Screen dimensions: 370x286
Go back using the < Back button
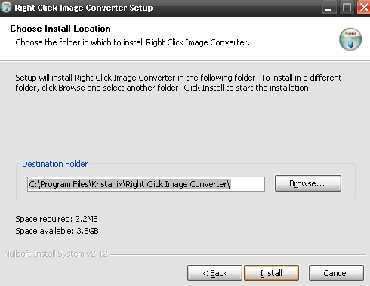coord(214,273)
